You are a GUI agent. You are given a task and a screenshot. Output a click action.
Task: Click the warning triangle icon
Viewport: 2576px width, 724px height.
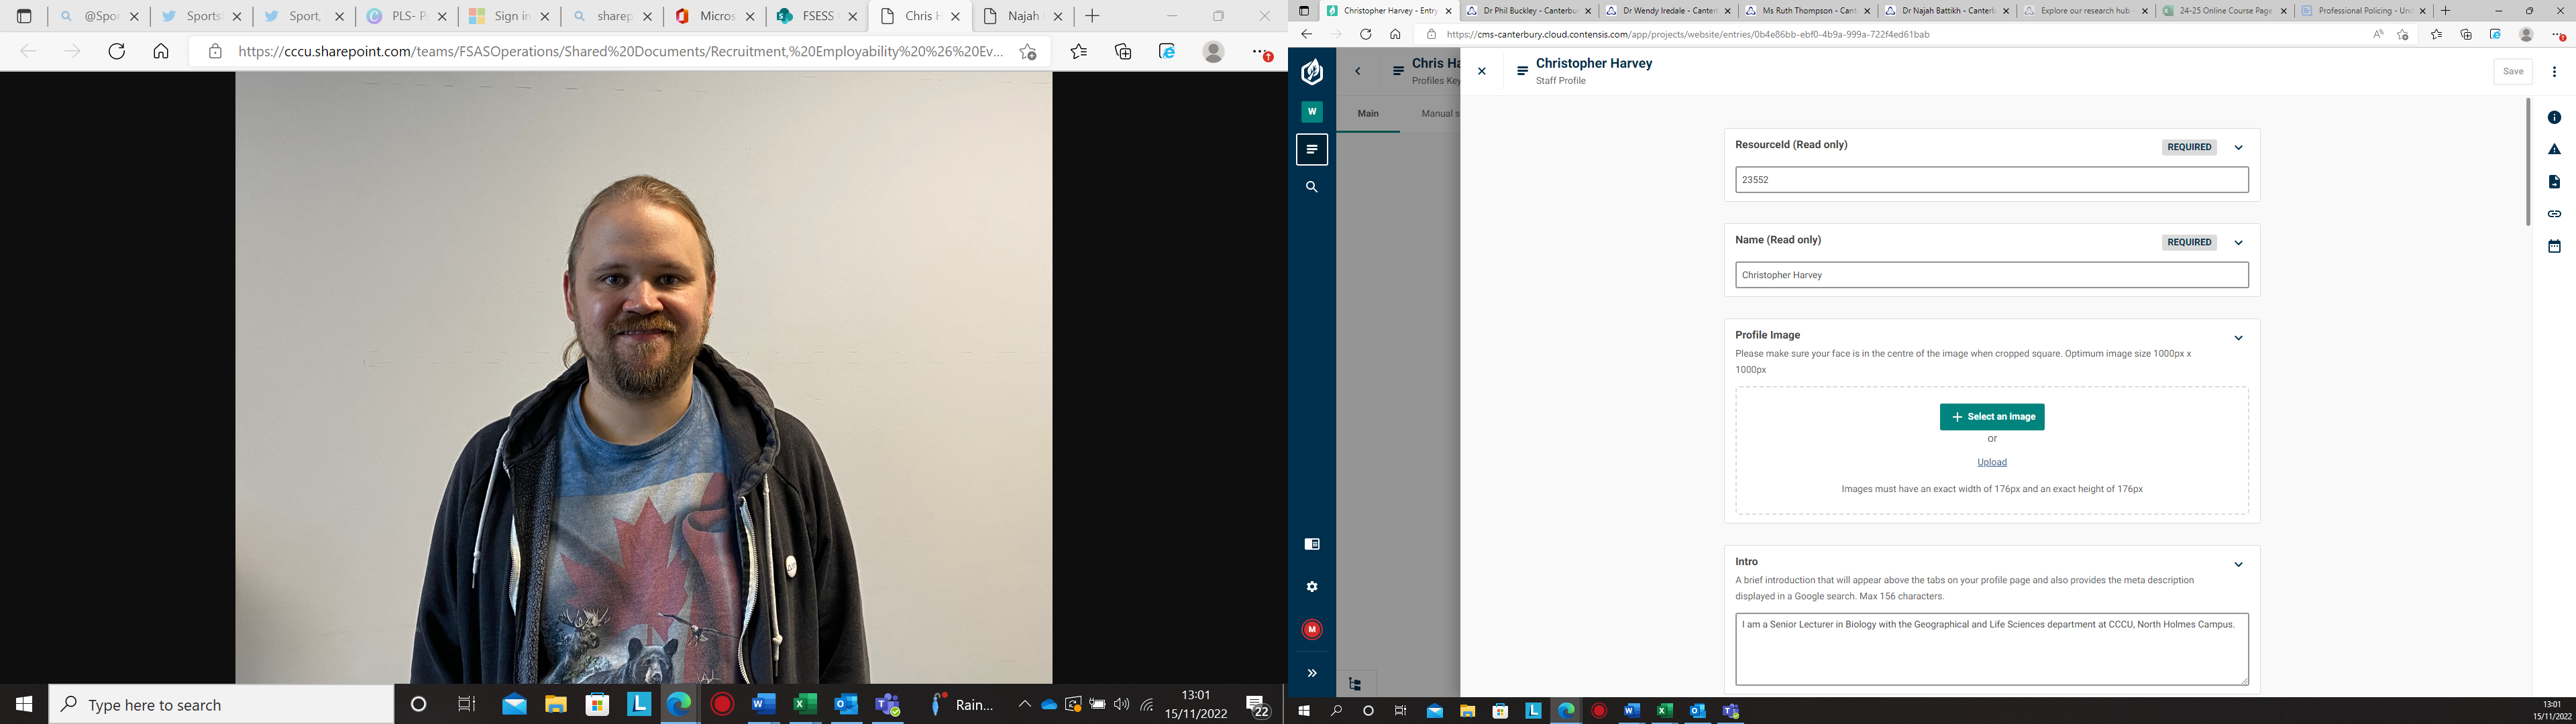tap(2553, 150)
